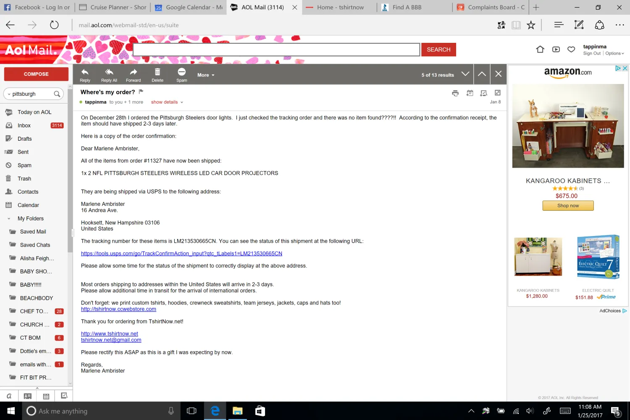Go to previous search result arrow
The image size is (630, 420).
tap(482, 74)
